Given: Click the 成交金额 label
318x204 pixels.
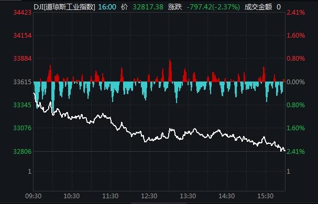Looking at the screenshot, I should coord(258,7).
